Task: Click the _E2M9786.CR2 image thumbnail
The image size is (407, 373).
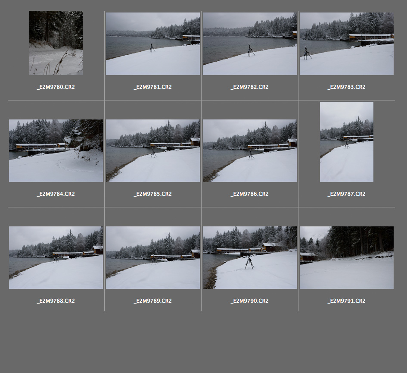Action: coord(249,150)
